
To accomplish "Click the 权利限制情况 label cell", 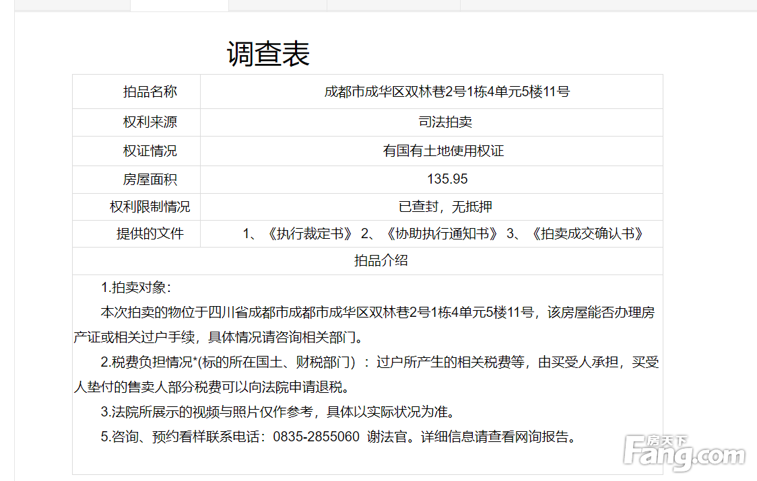I will pos(150,207).
